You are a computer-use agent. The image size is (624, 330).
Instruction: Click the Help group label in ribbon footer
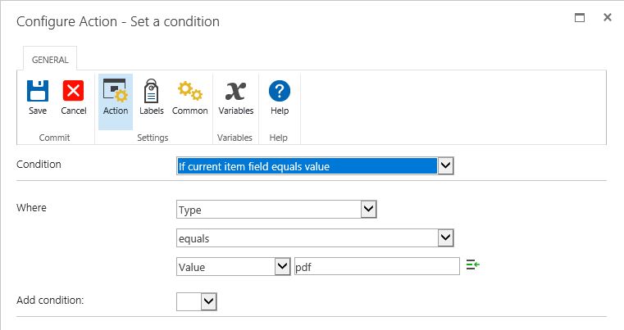278,138
